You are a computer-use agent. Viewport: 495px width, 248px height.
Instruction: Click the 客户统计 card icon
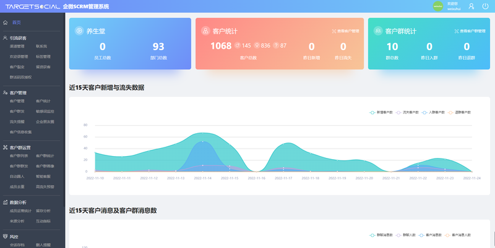coord(205,31)
